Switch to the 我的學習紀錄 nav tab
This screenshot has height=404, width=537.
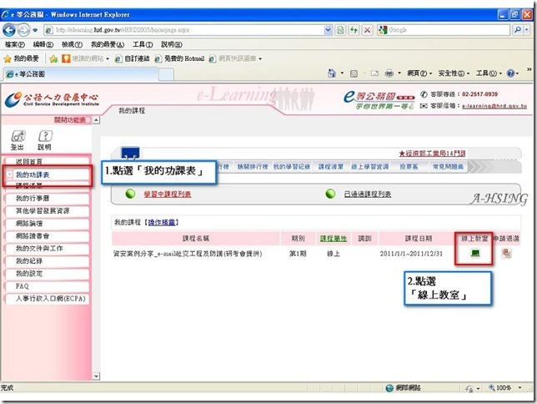292,167
